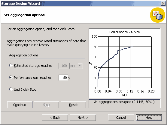Click the performance gain 80 percent field
The width and height of the screenshot is (167, 125).
63,78
